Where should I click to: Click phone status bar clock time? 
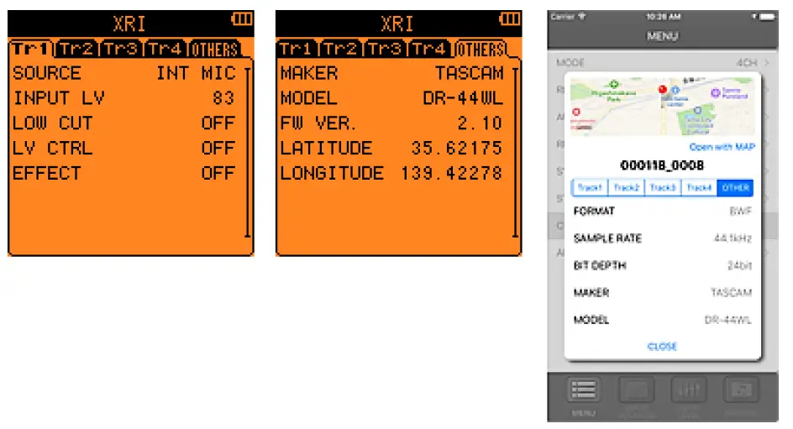663,17
